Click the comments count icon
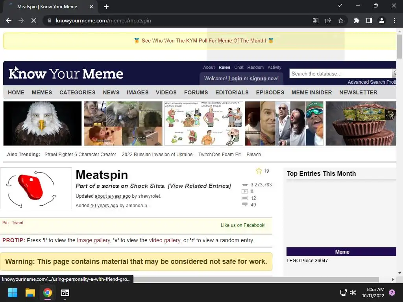The height and width of the screenshot is (302, 403). tap(245, 204)
